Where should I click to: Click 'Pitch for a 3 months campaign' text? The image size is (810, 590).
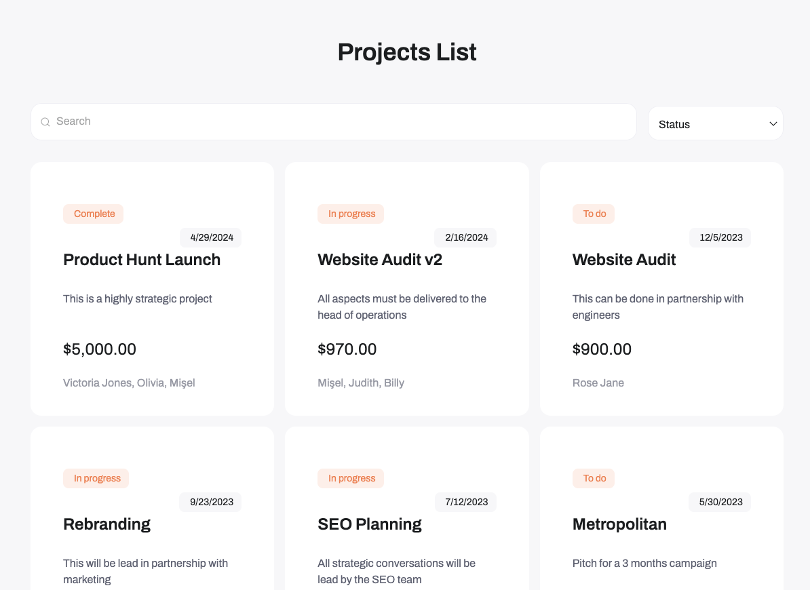point(644,563)
